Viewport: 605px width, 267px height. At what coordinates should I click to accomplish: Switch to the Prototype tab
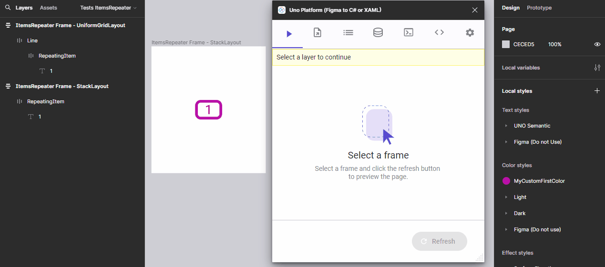(539, 8)
